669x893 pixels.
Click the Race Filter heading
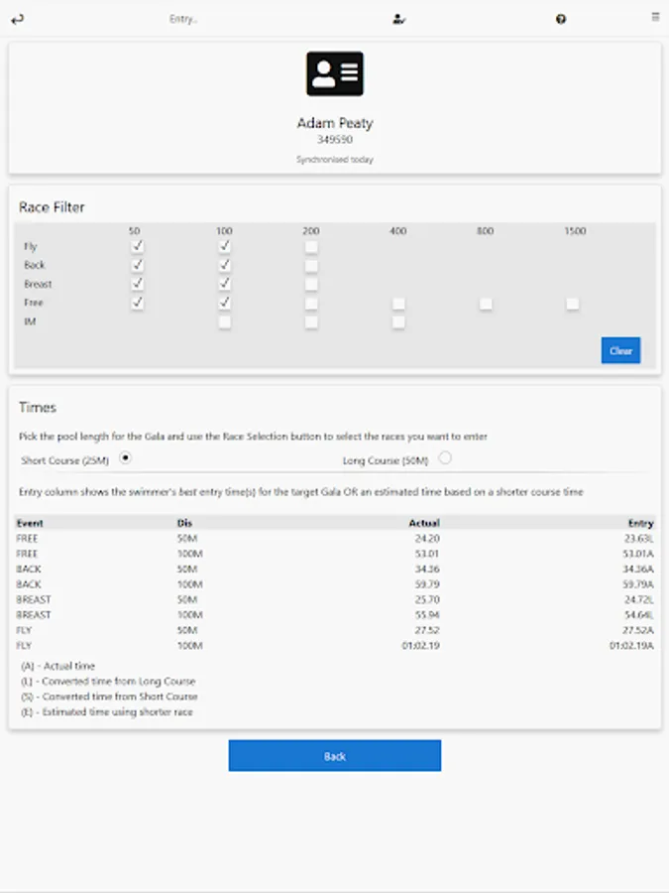point(52,207)
